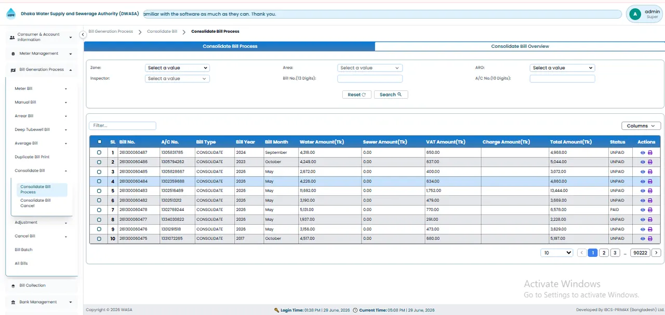Check the checkbox for row 10
Viewport: 665px width, 315px height.
[99, 239]
